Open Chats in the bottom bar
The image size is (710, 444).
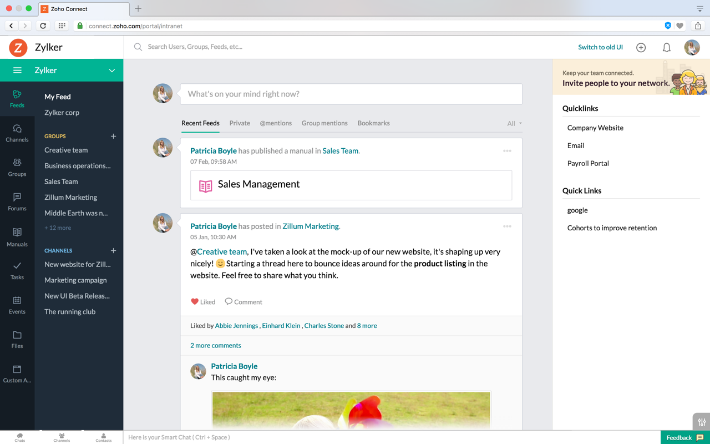(x=20, y=438)
